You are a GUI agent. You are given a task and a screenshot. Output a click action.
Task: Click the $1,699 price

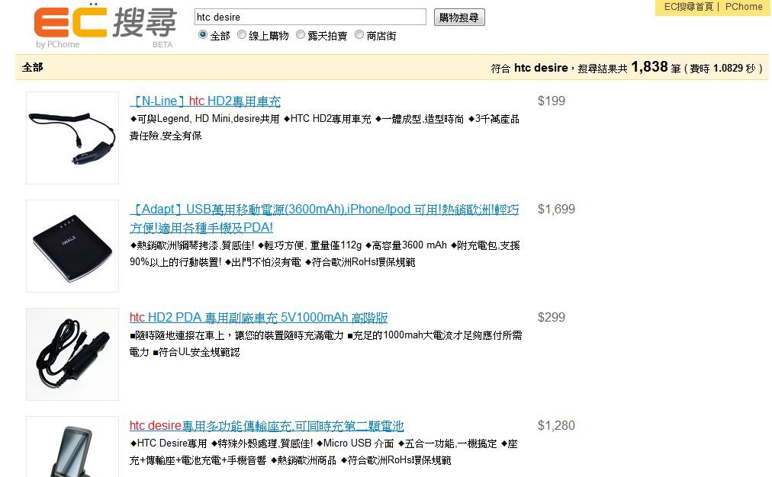556,209
